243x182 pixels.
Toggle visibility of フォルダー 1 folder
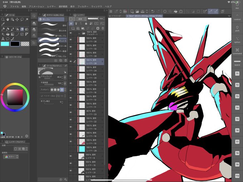click(x=71, y=33)
